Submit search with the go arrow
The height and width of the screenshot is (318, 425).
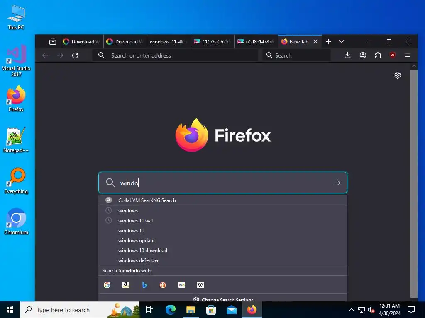pos(337,183)
